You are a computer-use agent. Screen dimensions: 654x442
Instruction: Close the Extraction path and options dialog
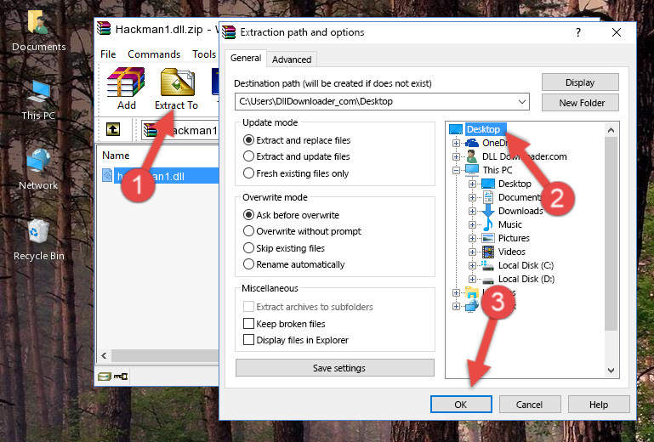[x=617, y=32]
